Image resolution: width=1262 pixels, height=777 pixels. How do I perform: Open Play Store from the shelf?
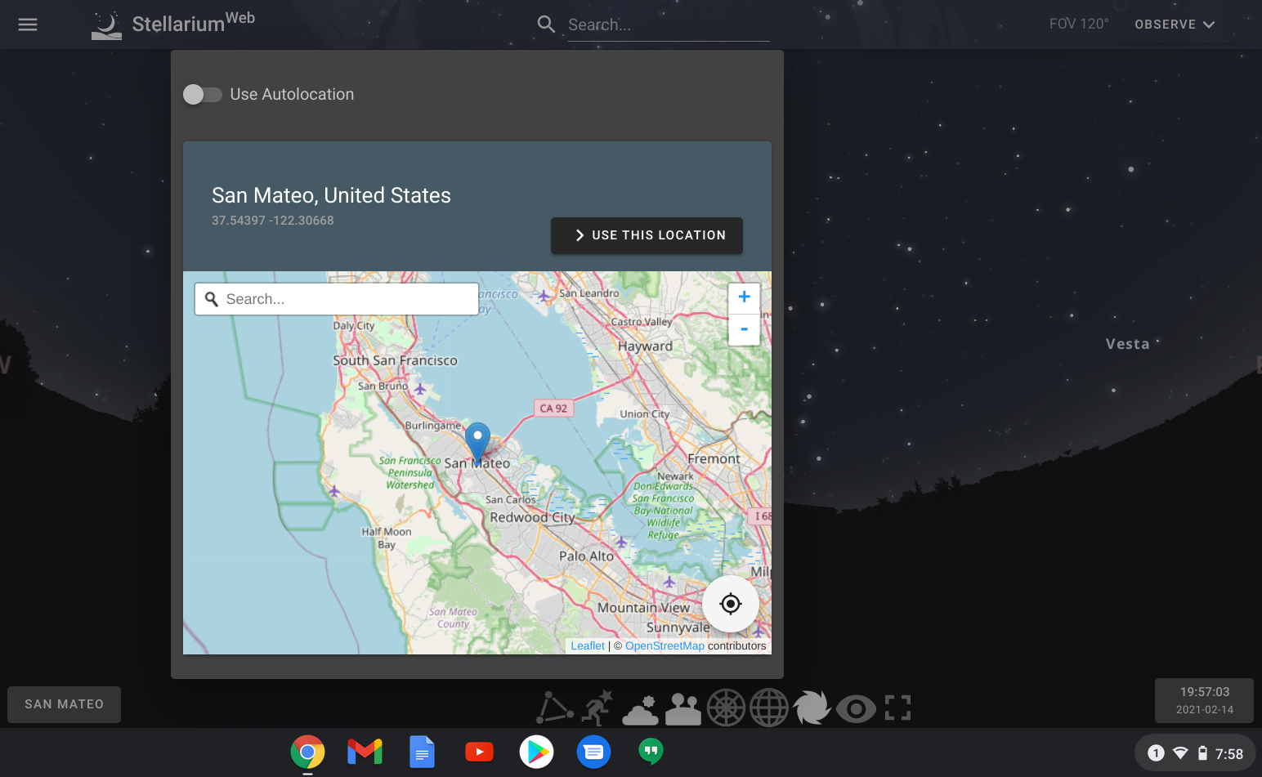[536, 752]
